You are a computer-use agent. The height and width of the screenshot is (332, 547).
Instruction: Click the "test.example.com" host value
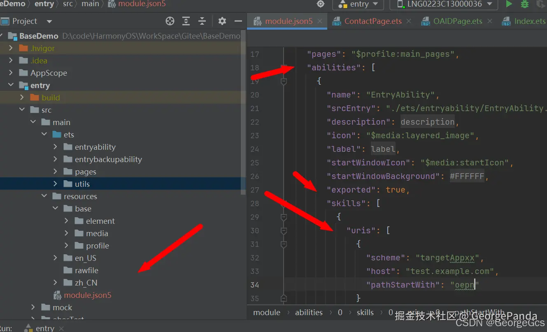click(x=450, y=271)
